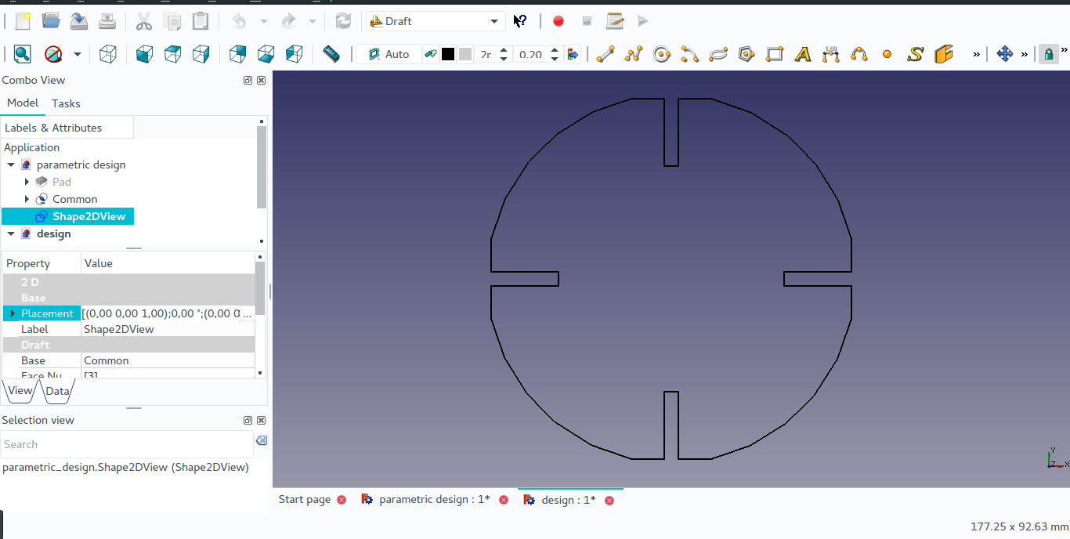Image resolution: width=1070 pixels, height=539 pixels.
Task: Fit the drawing to the view
Action: pyautogui.click(x=22, y=53)
